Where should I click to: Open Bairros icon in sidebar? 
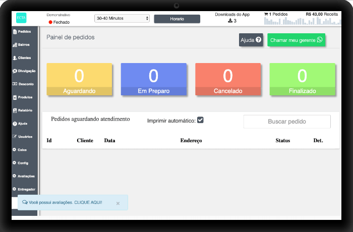(15, 45)
